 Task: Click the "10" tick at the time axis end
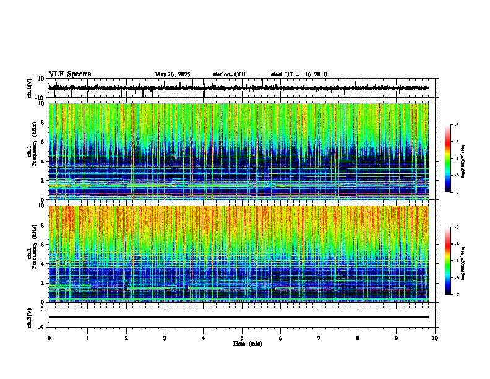coord(435,338)
